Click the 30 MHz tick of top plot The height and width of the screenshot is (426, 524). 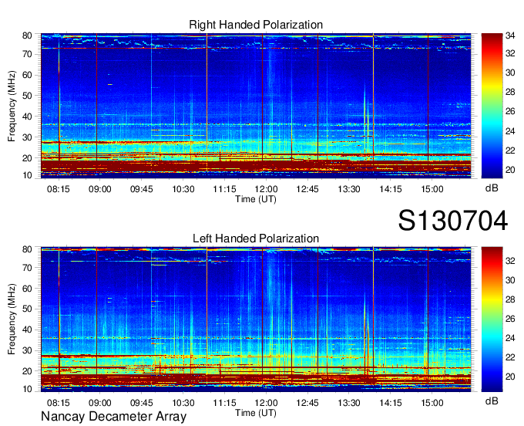(27, 137)
